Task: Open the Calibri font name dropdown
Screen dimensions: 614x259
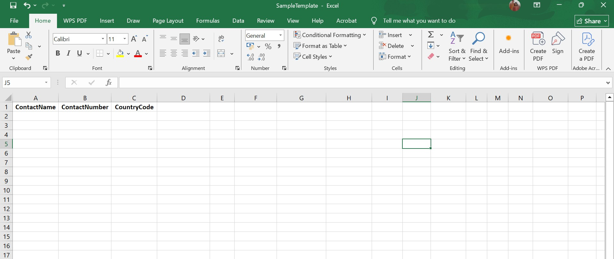Action: coord(103,39)
